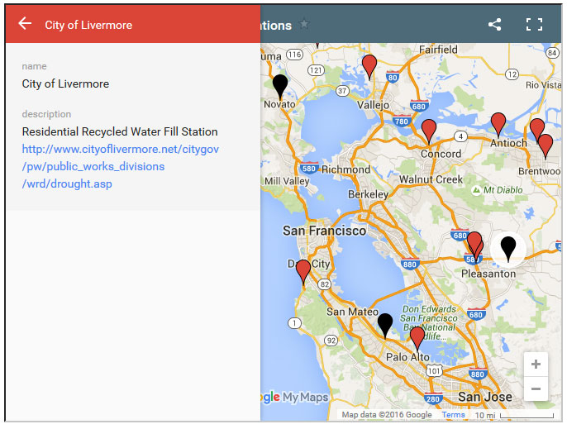Select the red pin at Concord
Viewport: 567px width, 429px height.
429,131
